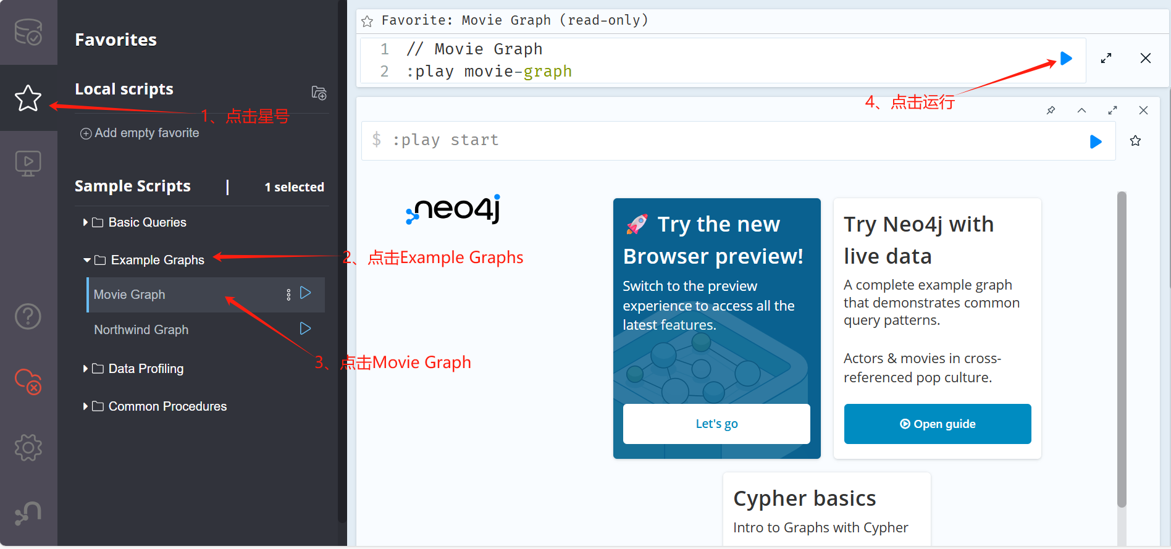1171x549 pixels.
Task: Click the '1 selected' label
Action: coord(294,187)
